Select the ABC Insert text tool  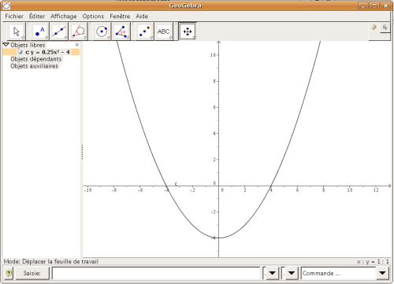point(164,31)
